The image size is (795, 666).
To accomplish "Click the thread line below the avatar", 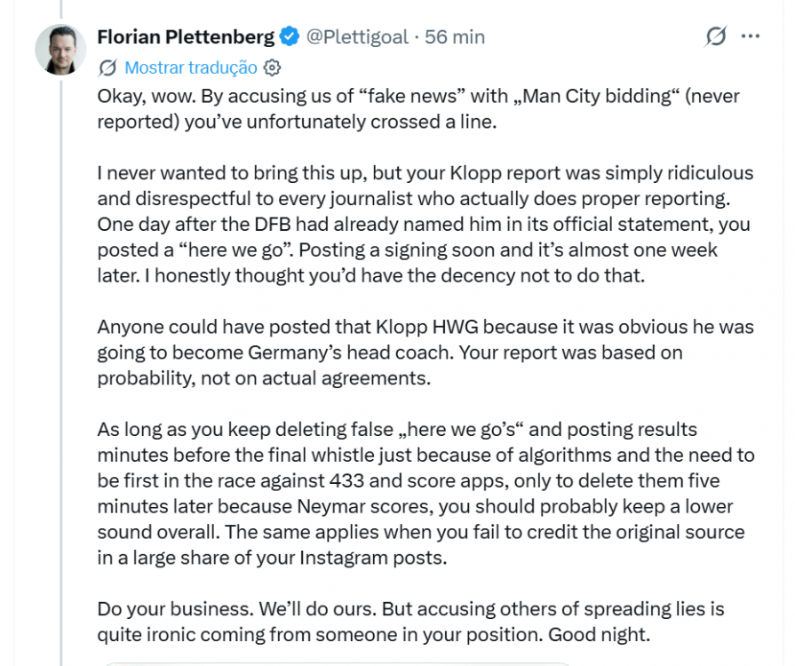I will (60, 370).
